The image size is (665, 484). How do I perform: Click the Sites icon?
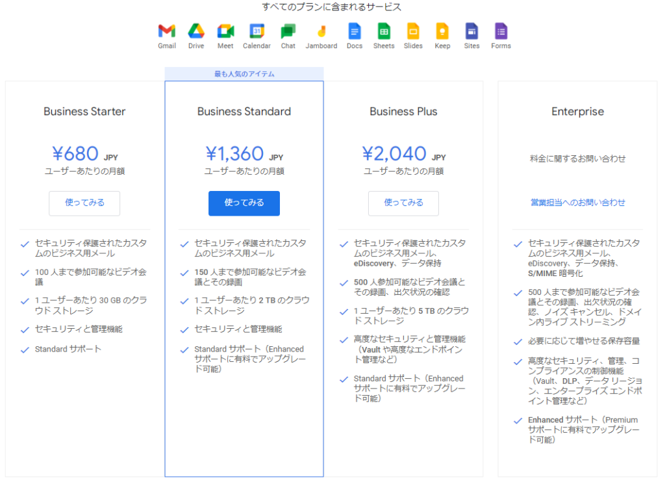471,31
